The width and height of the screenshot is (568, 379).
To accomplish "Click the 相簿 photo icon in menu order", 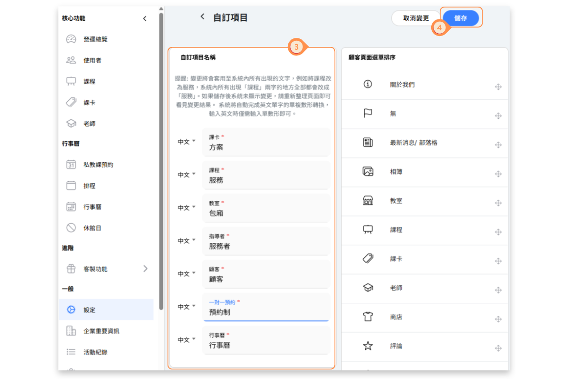I will click(368, 171).
